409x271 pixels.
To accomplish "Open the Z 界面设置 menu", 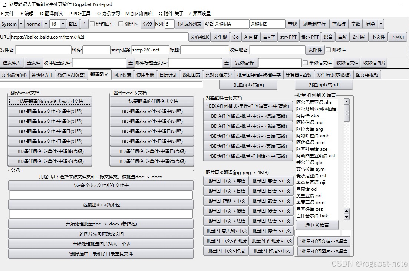I will 199,14.
